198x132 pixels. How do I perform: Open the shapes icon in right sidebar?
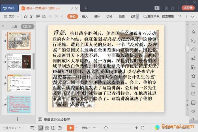click(x=193, y=49)
